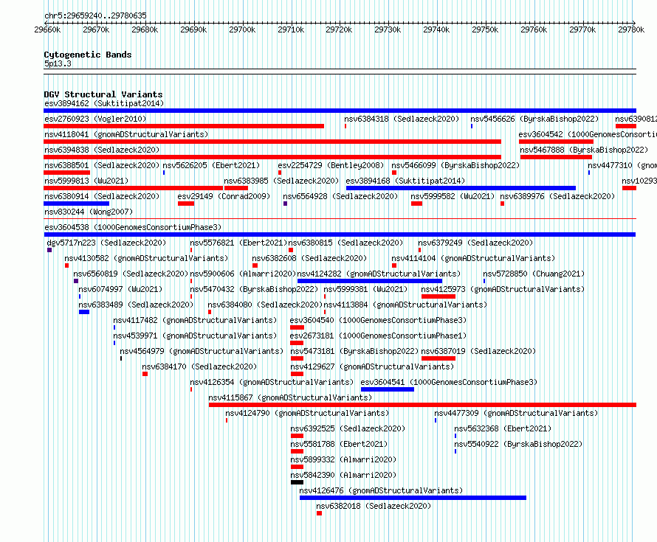
Task: Select nsv5999813 (Wu2021) variant label
Action: point(86,181)
